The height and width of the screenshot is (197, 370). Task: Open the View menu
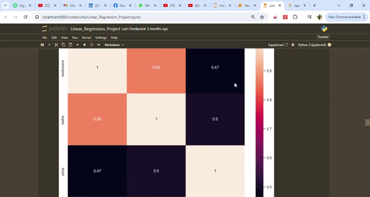[64, 38]
